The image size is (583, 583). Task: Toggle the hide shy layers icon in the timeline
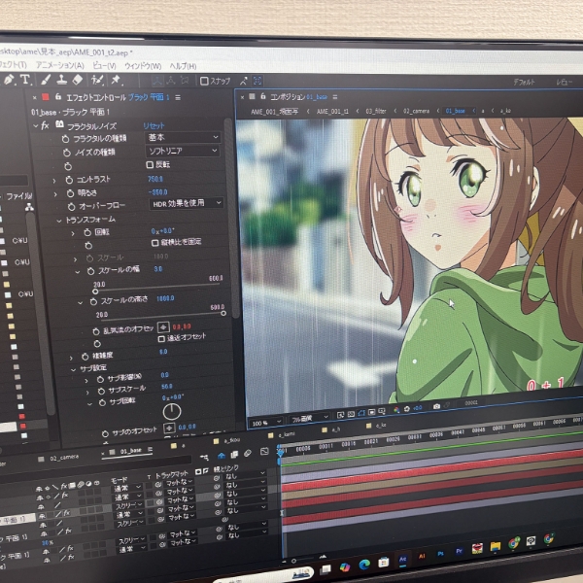tap(222, 456)
